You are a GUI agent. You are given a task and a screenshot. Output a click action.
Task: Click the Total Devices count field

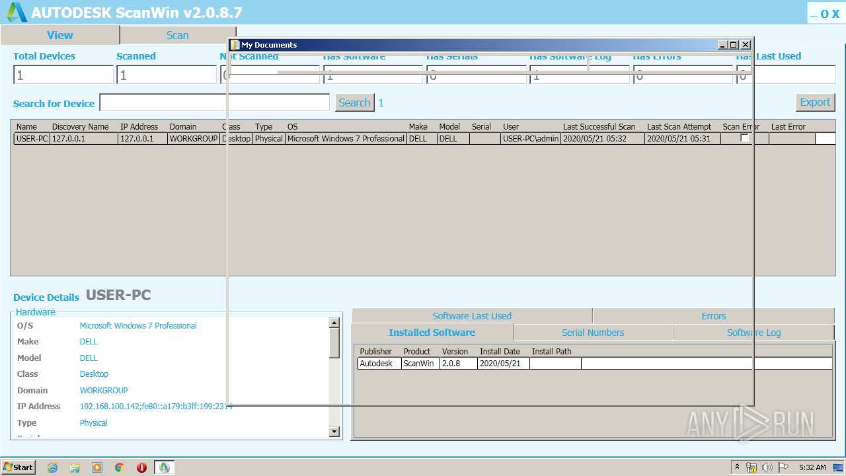(x=63, y=75)
